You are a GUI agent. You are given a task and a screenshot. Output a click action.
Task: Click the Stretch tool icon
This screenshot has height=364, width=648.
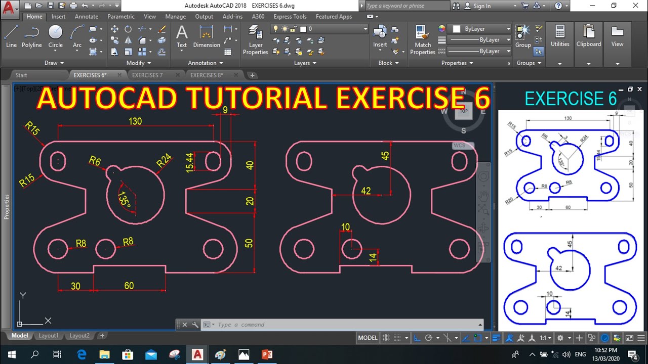tap(114, 52)
